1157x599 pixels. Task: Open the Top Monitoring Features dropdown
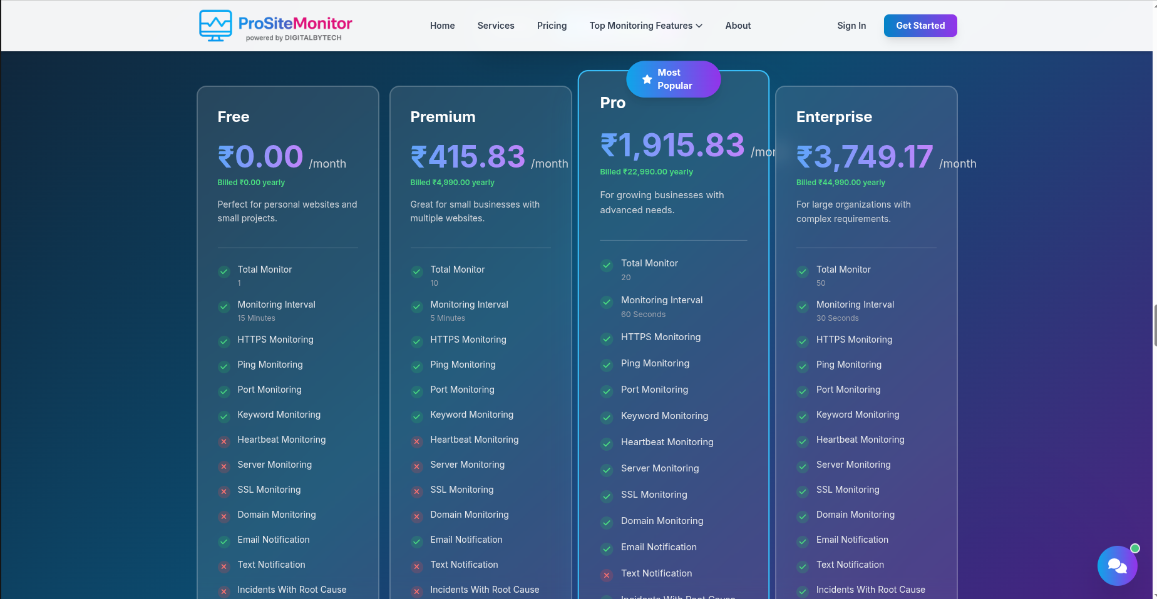pyautogui.click(x=640, y=26)
